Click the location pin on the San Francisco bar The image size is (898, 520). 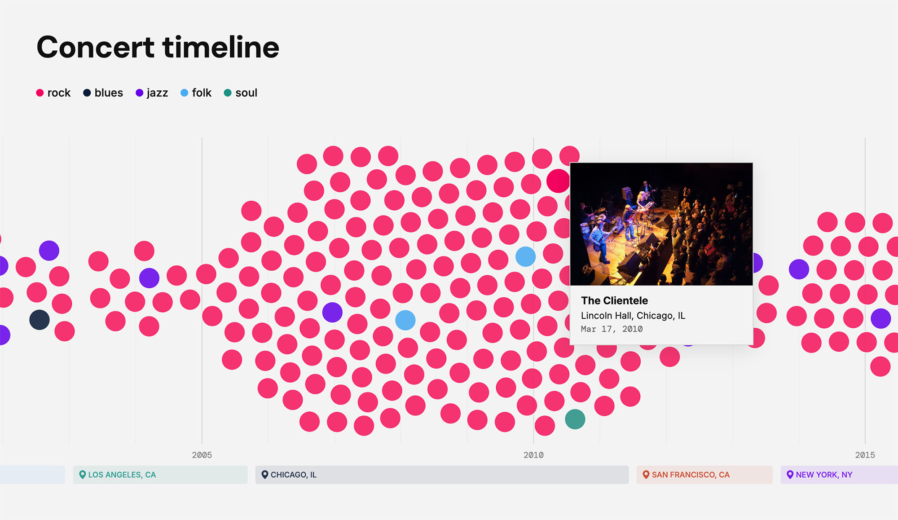646,474
